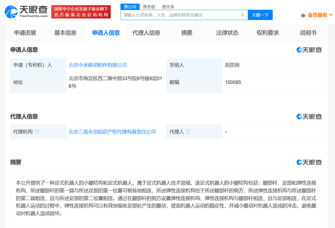Open 北京小米移动软件有限公司 company link

[x=98, y=65]
